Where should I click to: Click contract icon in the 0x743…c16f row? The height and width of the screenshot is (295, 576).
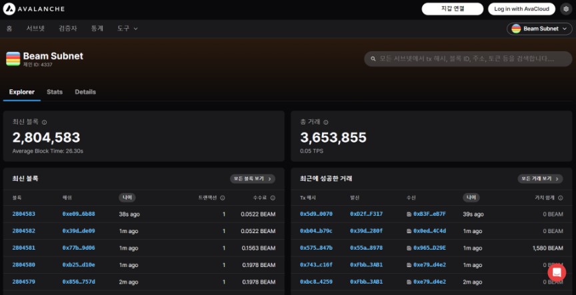[409, 265]
